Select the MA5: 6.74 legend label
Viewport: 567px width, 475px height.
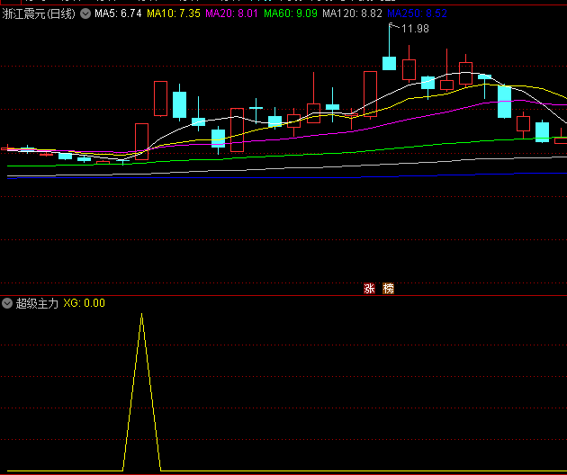[118, 13]
